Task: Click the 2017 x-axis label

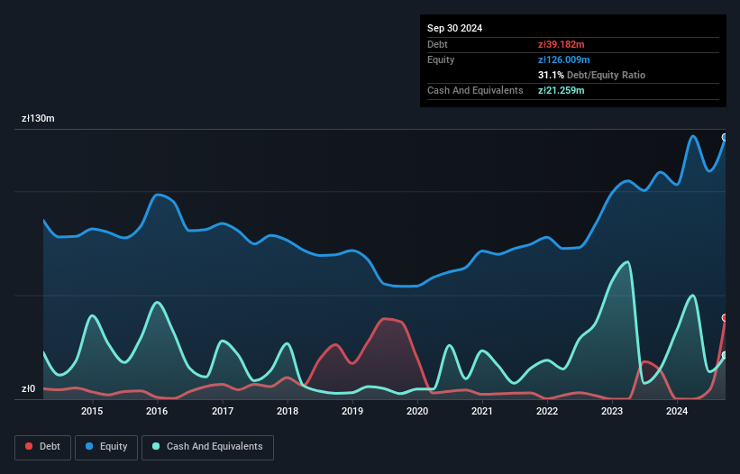Action: pyautogui.click(x=223, y=411)
